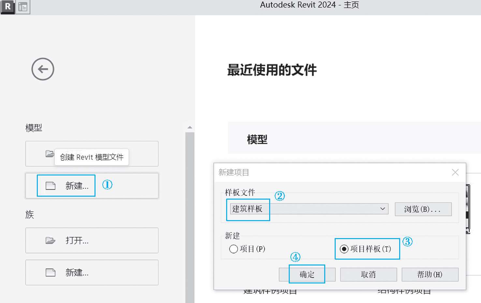Click the 模型 heading in the recent files pane
Screen dimensions: 481x303
pos(257,140)
